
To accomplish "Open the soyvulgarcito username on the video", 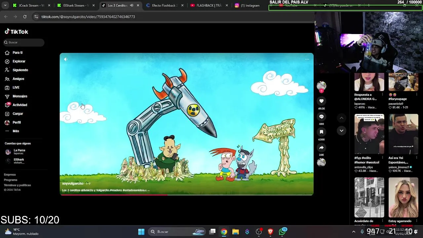I will tap(73, 183).
